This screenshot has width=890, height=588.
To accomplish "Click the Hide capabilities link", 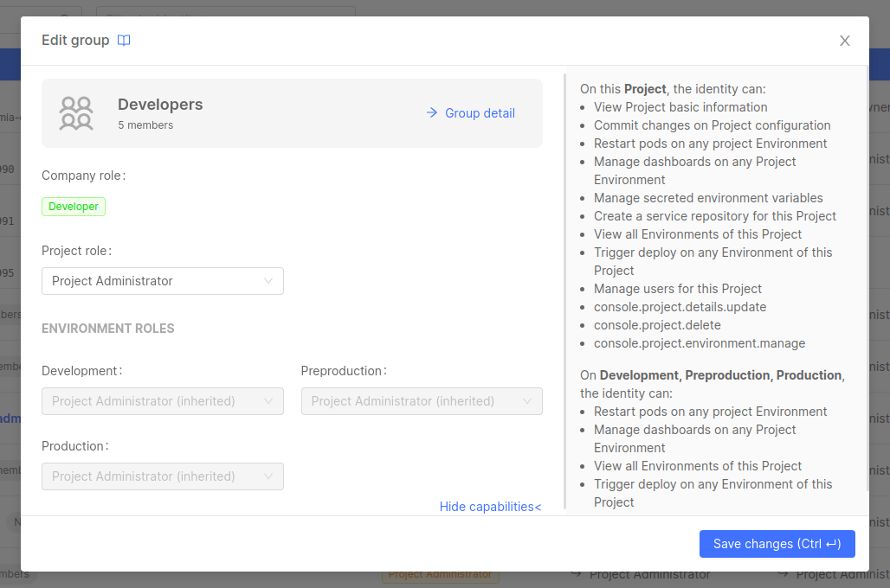I will pyautogui.click(x=490, y=507).
